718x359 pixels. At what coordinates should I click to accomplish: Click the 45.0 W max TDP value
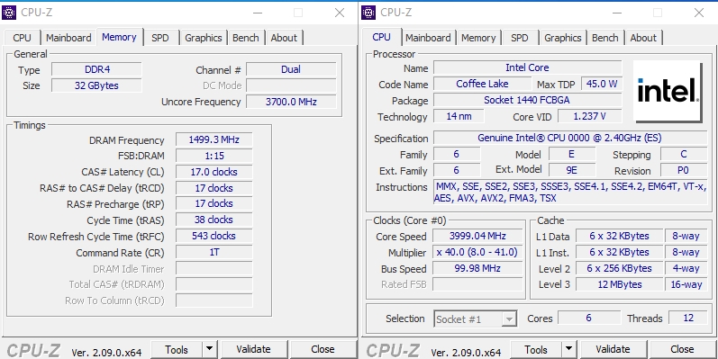(x=602, y=85)
